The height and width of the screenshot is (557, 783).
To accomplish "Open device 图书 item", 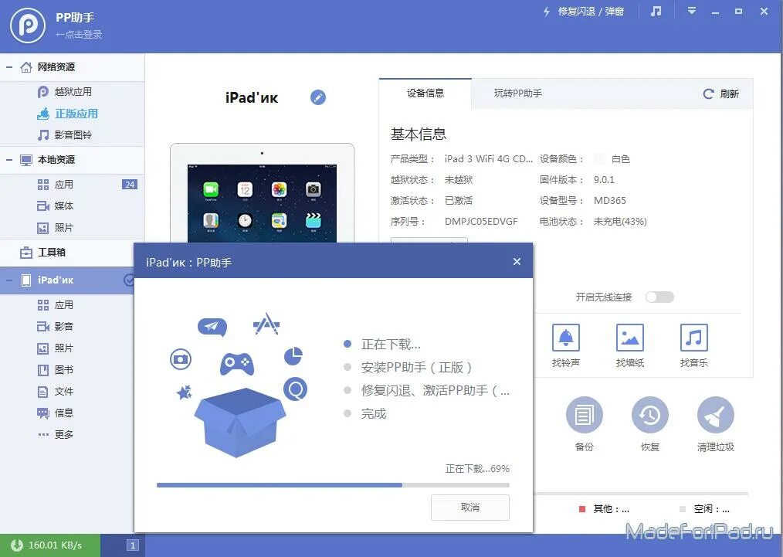I will 64,370.
